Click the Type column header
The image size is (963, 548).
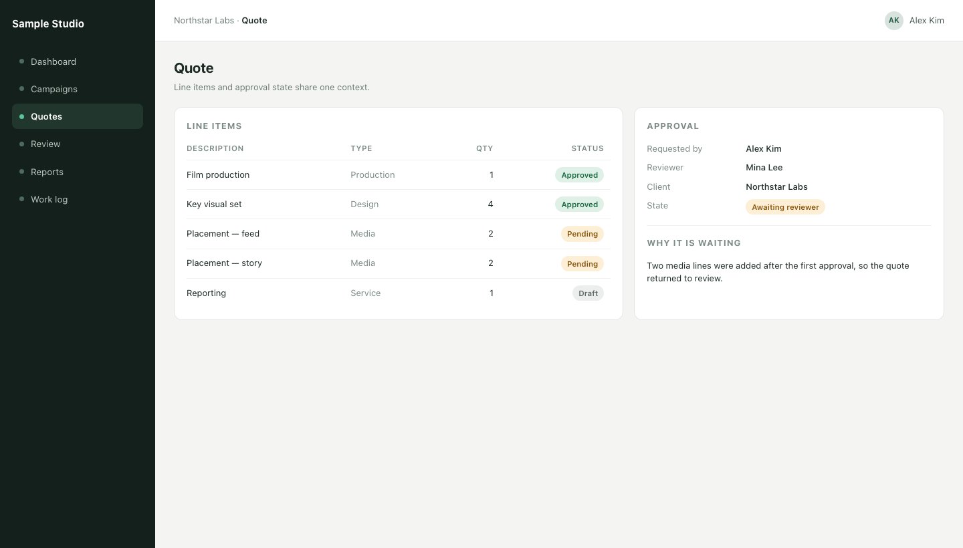click(361, 148)
